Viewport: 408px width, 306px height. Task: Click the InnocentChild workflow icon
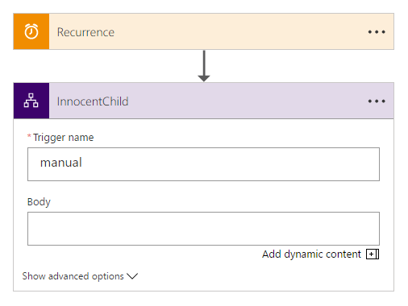click(x=31, y=101)
